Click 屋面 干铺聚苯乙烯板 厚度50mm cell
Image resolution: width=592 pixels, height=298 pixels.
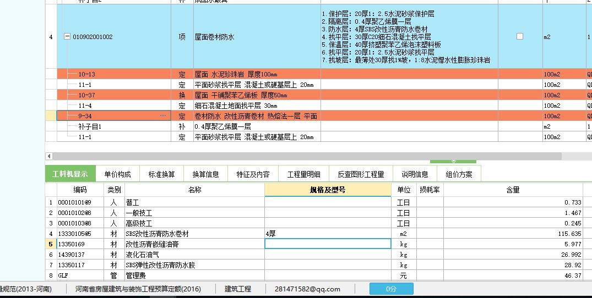pos(257,95)
